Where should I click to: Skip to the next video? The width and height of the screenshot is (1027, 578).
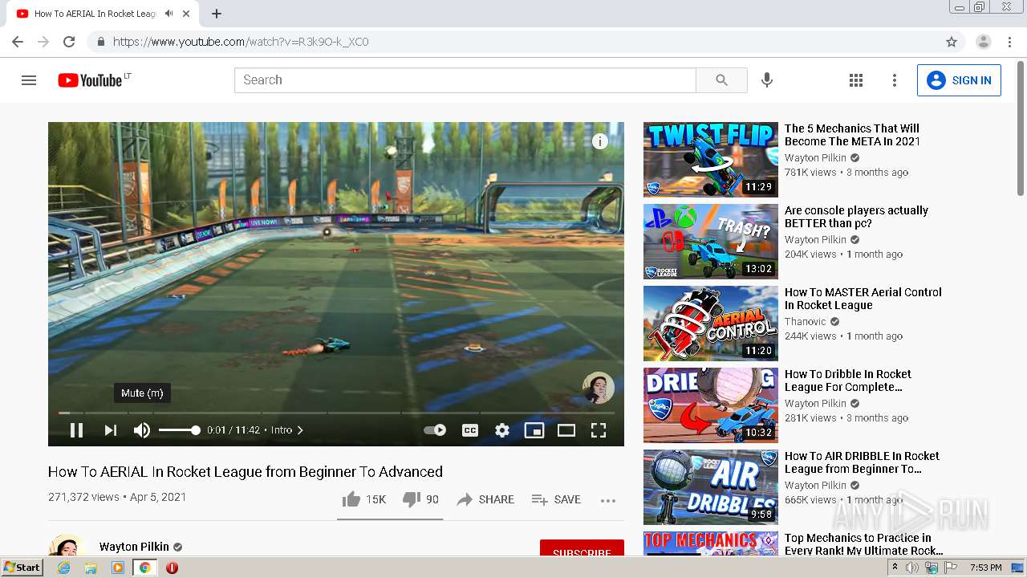(111, 430)
